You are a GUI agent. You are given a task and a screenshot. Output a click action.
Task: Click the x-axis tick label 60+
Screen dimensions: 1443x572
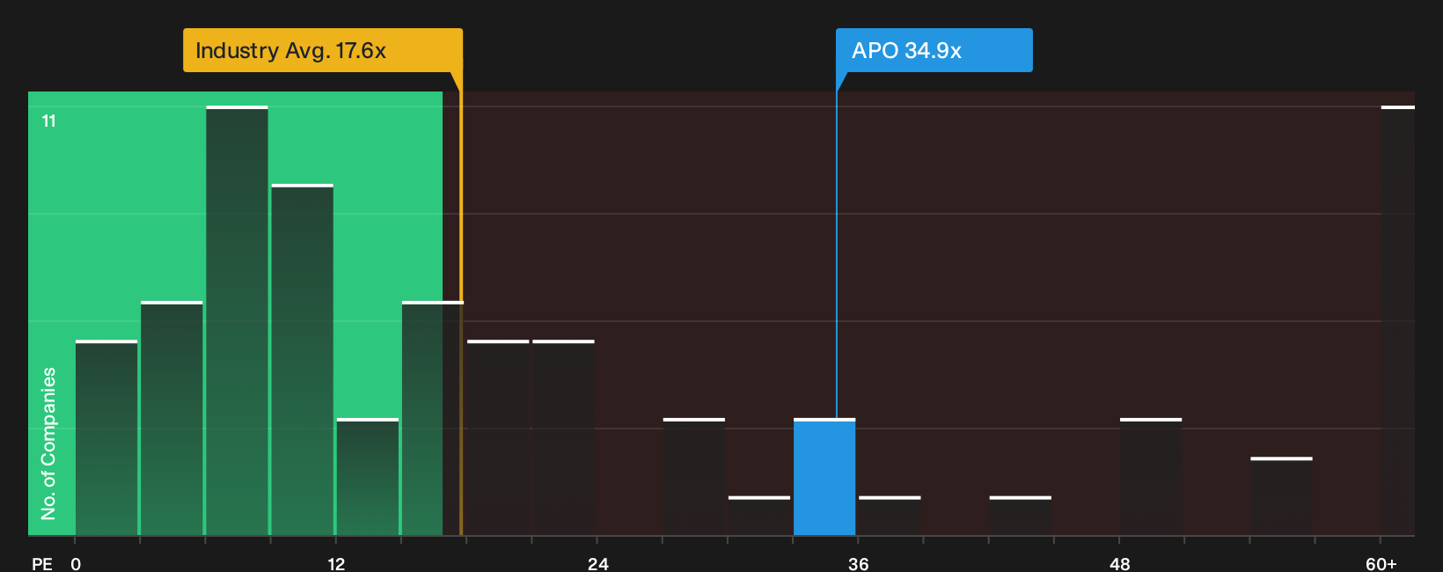tap(1381, 563)
